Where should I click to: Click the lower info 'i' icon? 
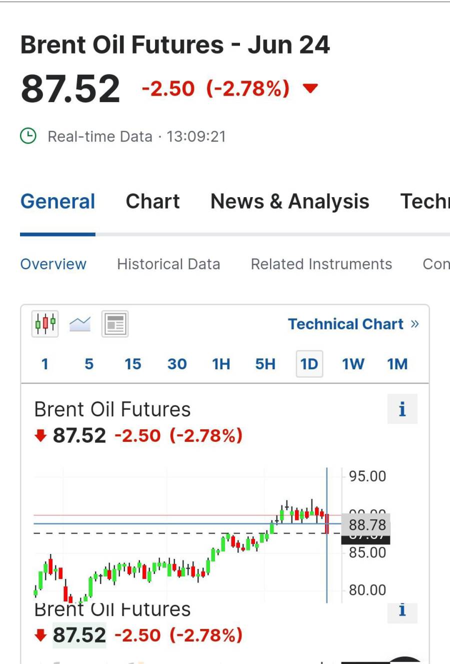402,610
